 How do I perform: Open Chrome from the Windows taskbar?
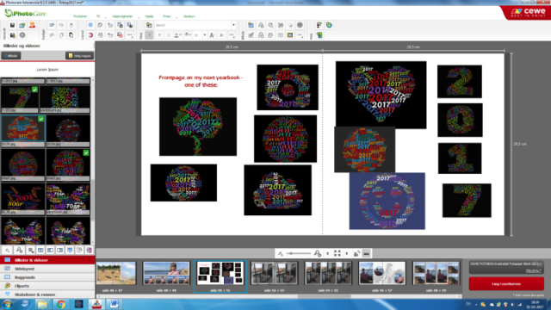pos(61,304)
